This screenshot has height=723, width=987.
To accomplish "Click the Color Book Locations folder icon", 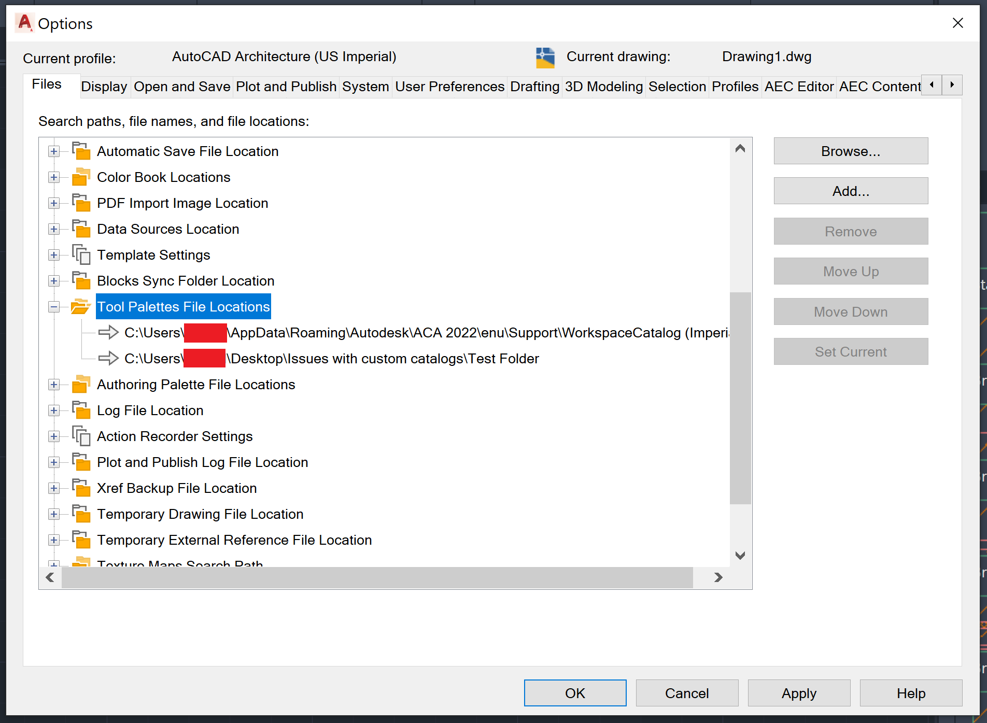I will [81, 177].
